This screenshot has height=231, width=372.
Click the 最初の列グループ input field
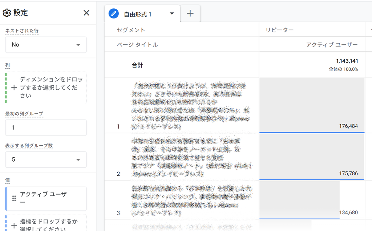tap(46, 127)
